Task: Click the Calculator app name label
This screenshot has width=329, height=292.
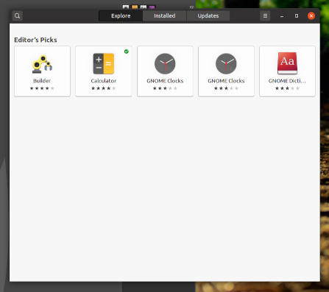Action: 104,81
